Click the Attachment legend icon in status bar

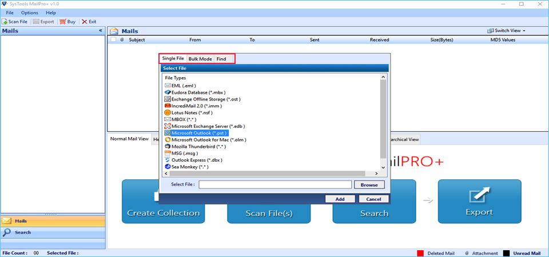[467, 253]
